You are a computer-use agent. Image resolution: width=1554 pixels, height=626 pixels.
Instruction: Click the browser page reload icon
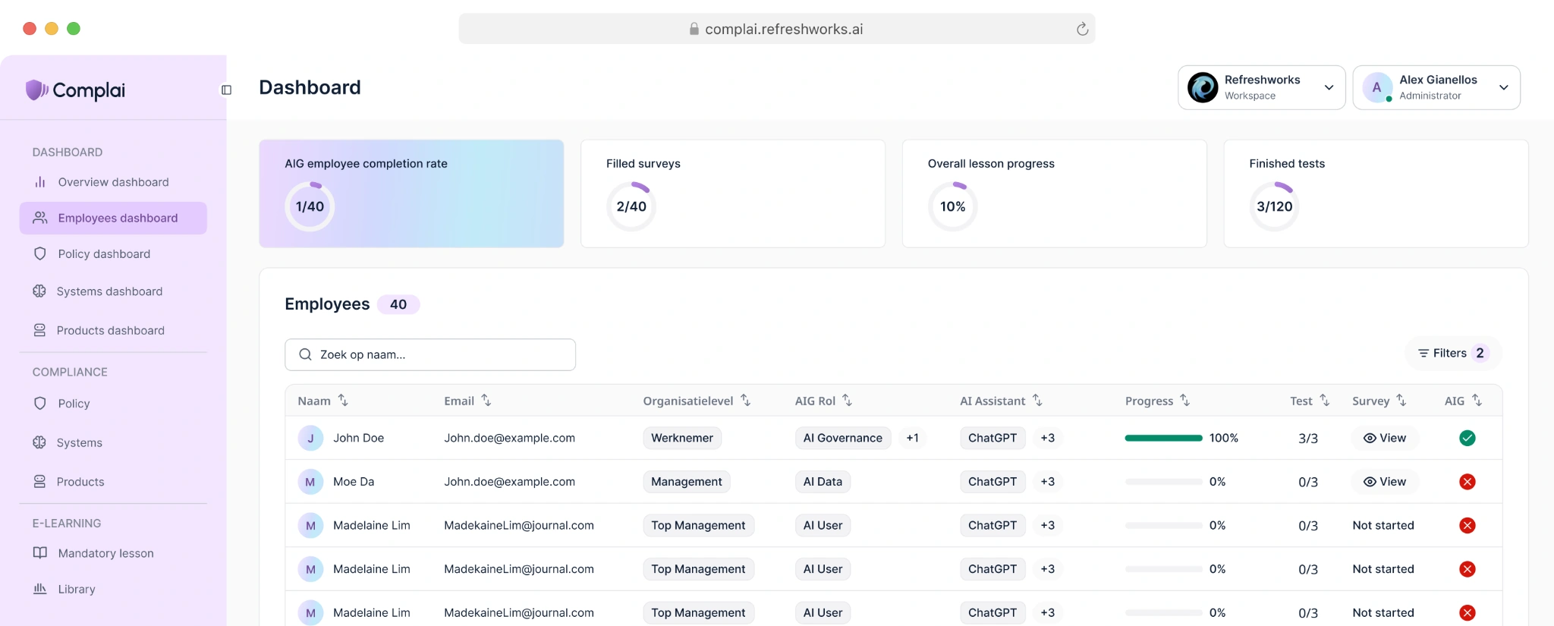click(1082, 30)
